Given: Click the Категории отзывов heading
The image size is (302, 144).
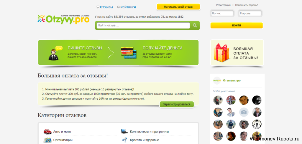Looking at the screenshot, I should tap(62, 115).
